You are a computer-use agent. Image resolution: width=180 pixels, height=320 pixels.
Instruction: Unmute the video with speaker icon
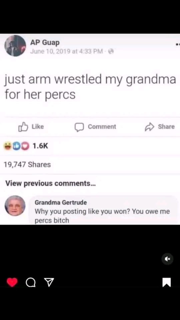(x=168, y=259)
